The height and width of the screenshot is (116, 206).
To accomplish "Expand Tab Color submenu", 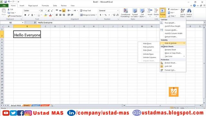I will click(173, 56).
